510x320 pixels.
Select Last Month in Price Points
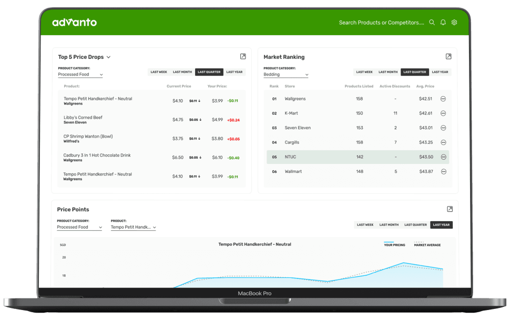coord(389,225)
